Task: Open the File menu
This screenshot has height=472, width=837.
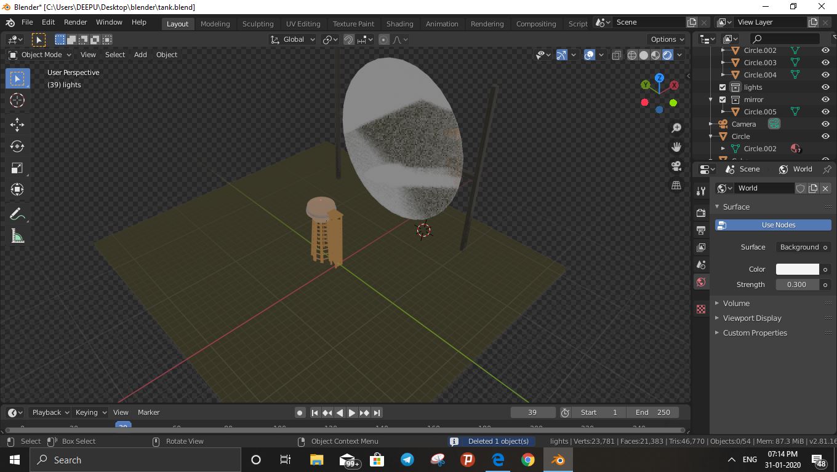Action: pos(27,22)
